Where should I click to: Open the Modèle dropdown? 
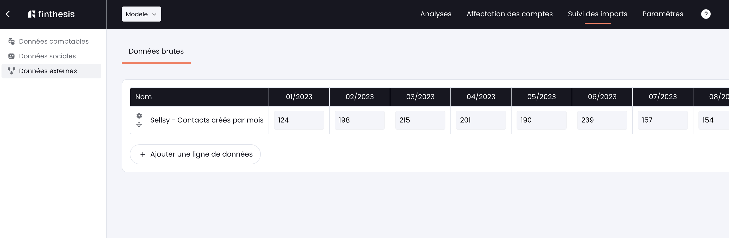pyautogui.click(x=141, y=14)
